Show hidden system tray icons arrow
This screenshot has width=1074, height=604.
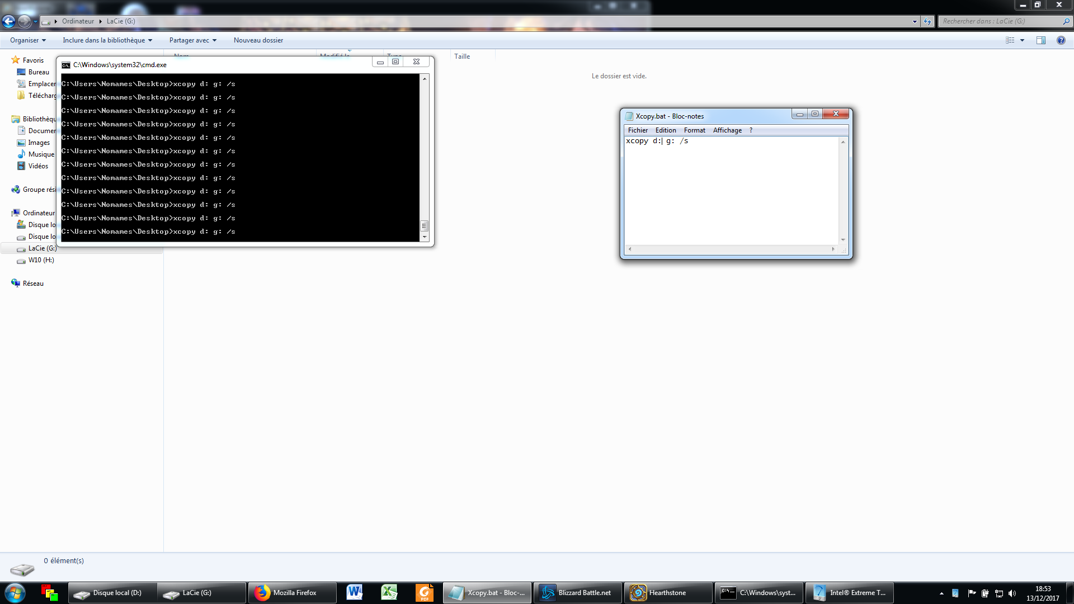coord(941,593)
